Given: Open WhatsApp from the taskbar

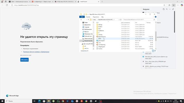Looking at the screenshot, I should [58, 101].
